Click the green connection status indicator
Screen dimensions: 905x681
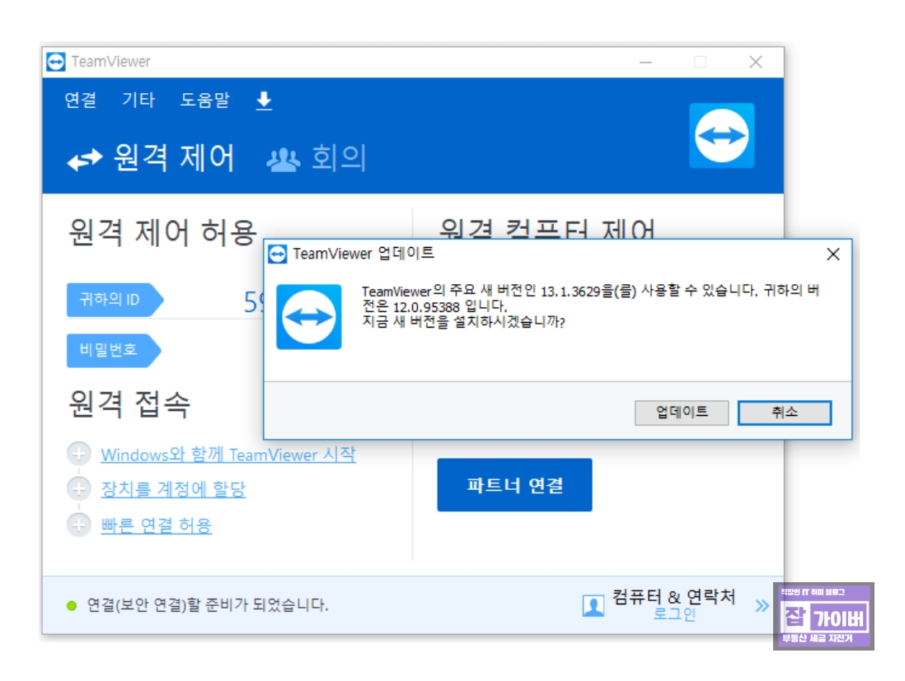point(72,605)
